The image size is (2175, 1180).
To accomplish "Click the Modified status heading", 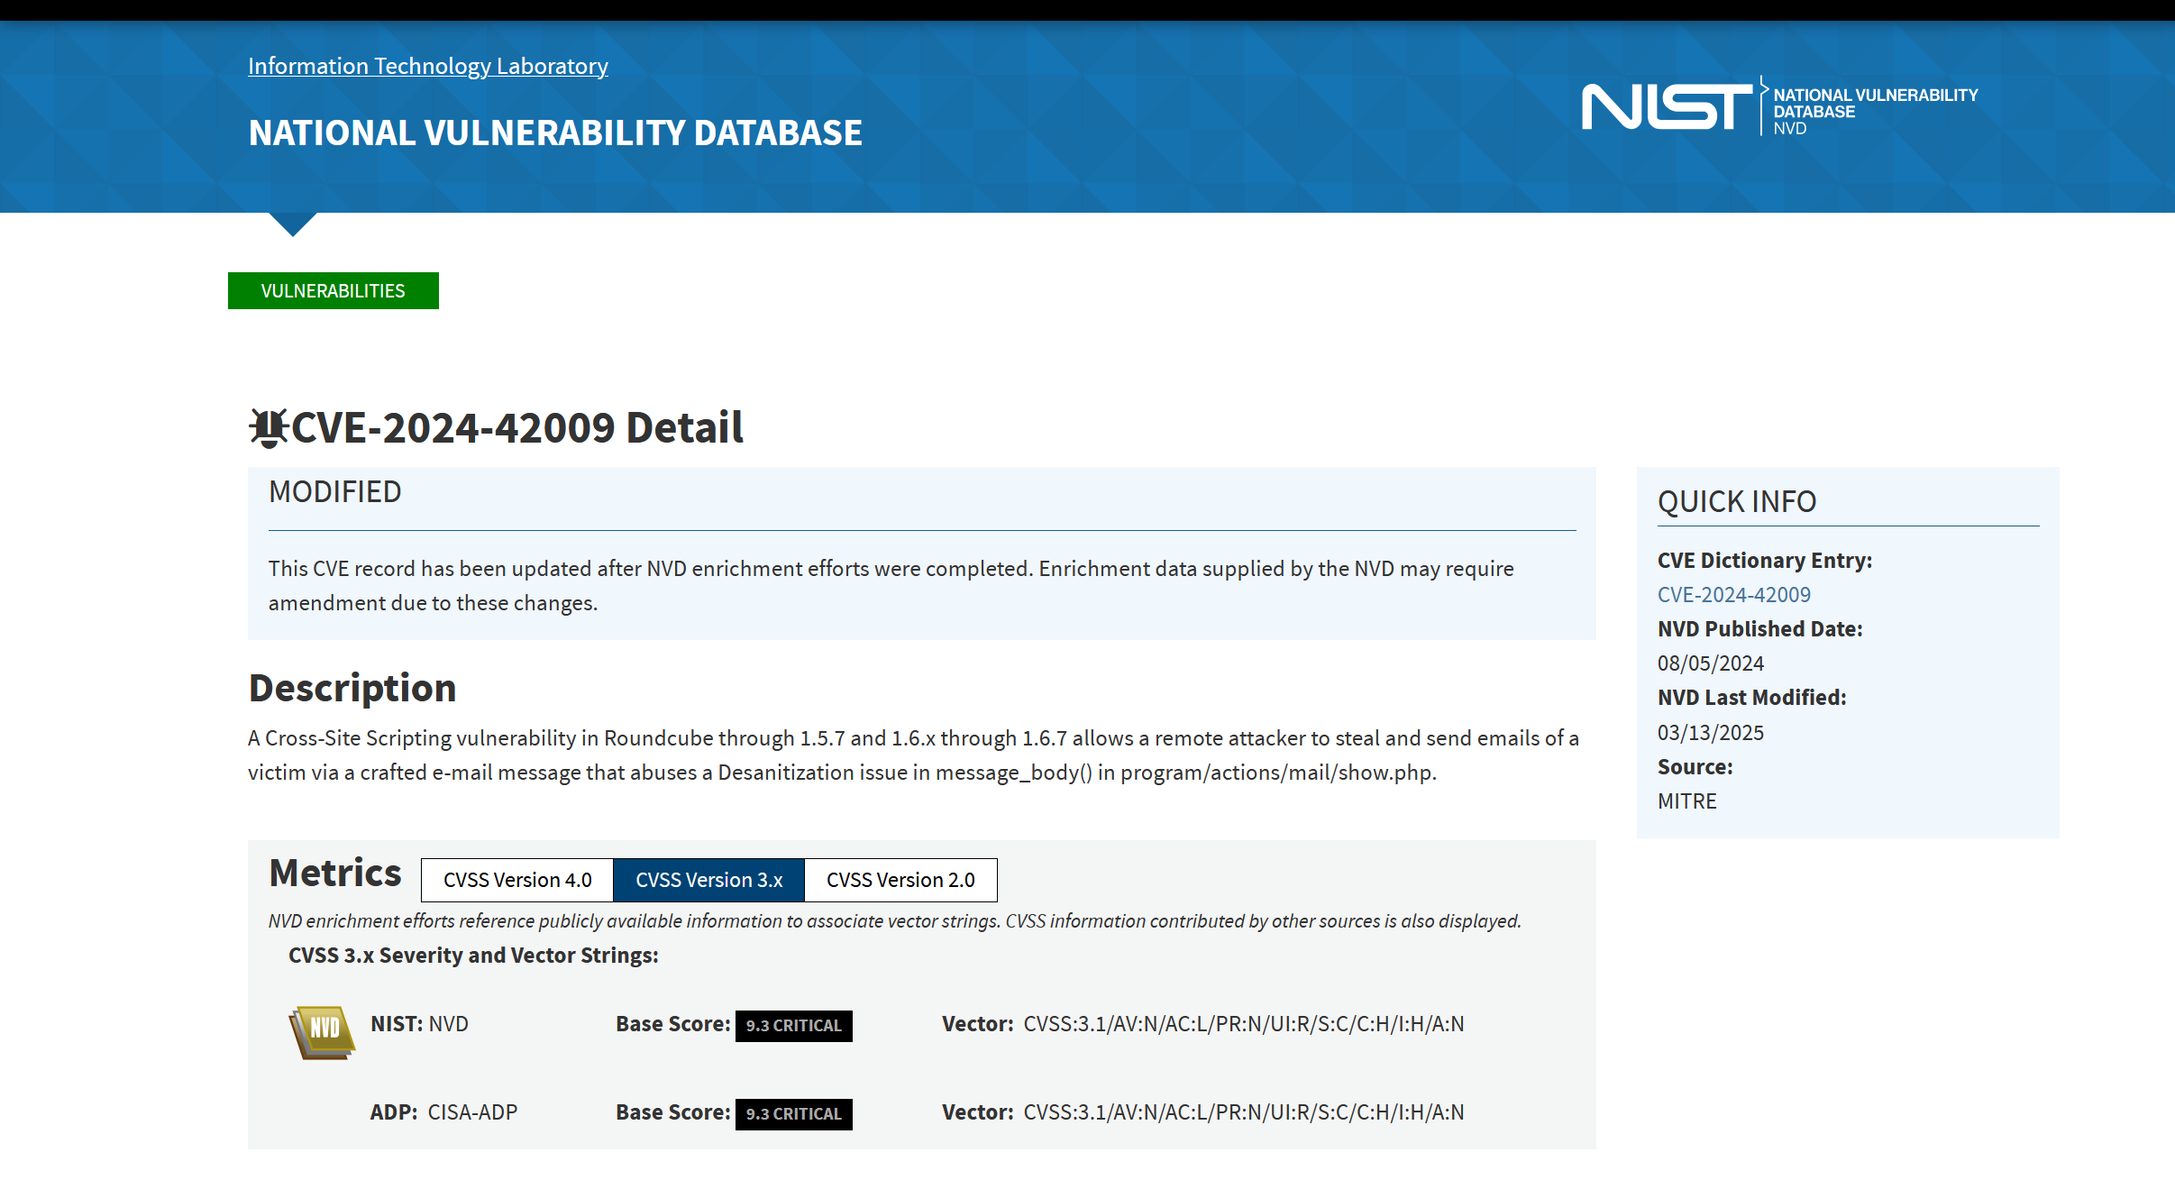I will point(334,492).
